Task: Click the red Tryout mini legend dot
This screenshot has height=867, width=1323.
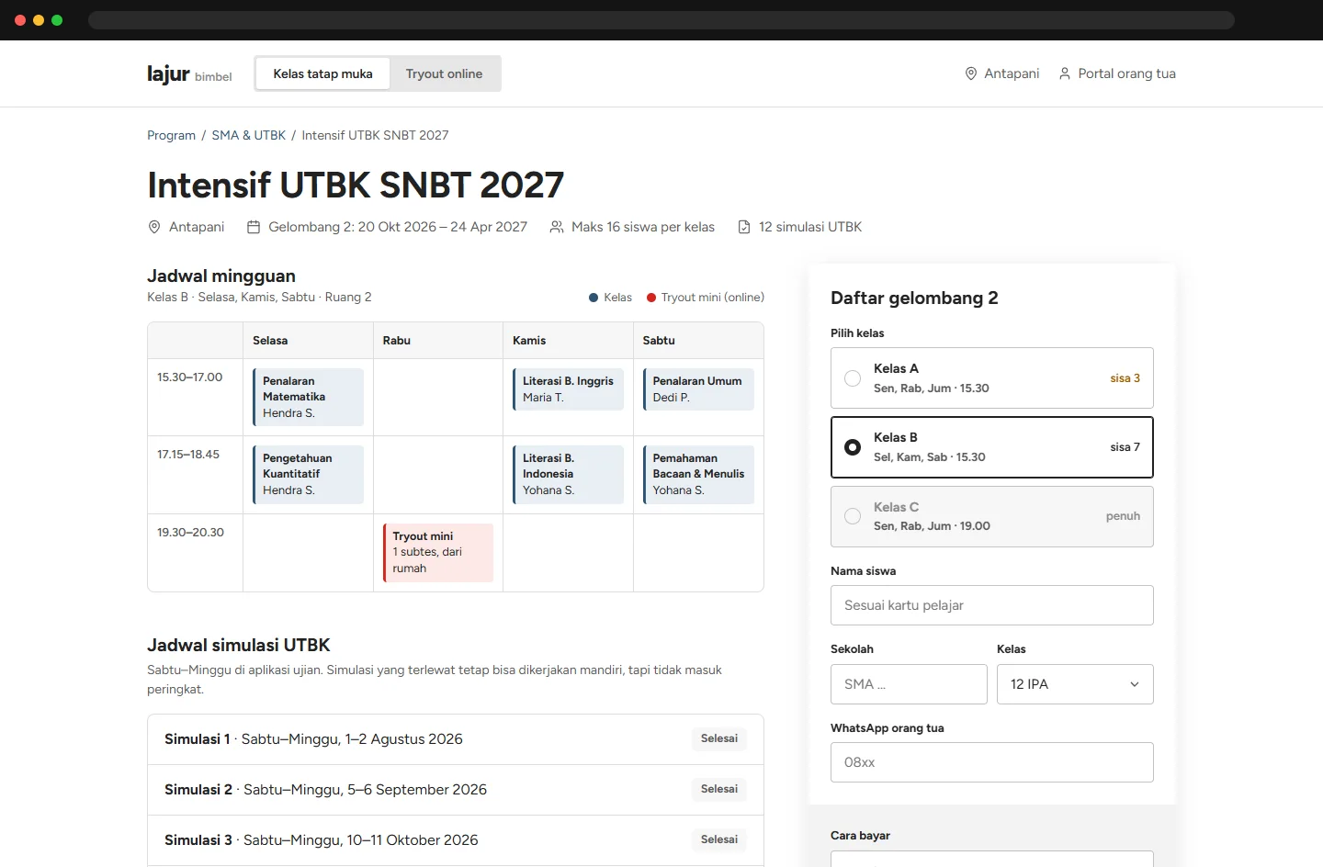Action: pos(651,298)
